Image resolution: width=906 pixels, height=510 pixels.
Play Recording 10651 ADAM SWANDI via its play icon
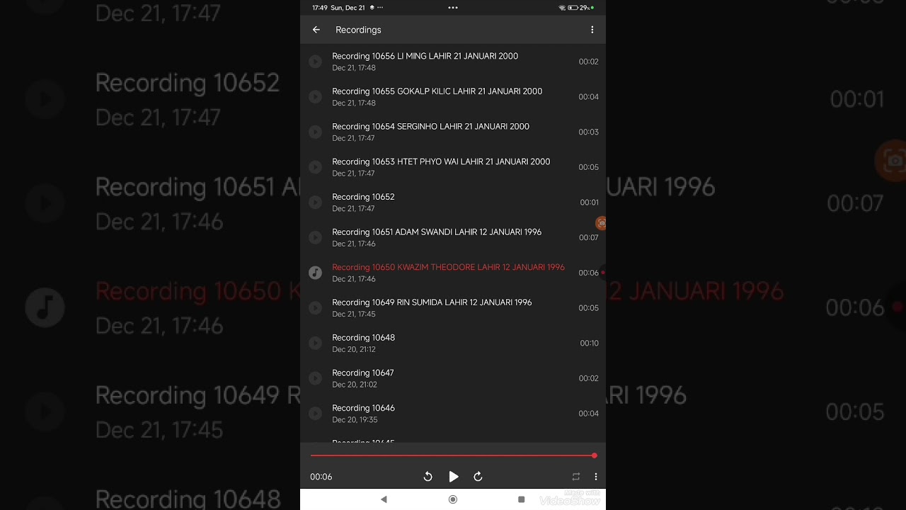316,237
